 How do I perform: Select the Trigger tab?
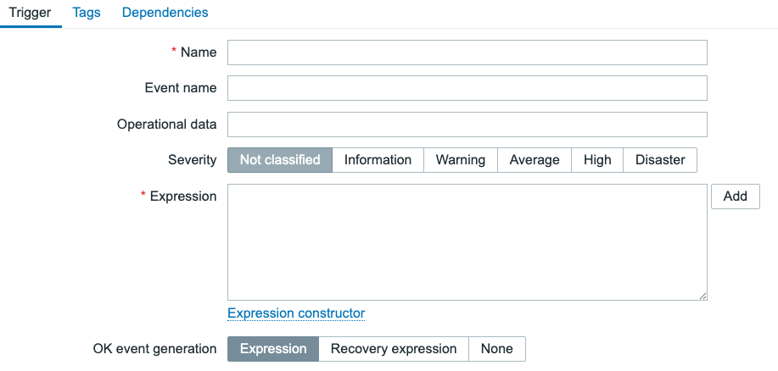[x=31, y=13]
